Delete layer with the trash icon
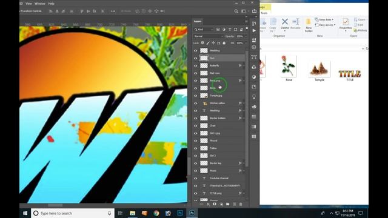 tap(241, 205)
